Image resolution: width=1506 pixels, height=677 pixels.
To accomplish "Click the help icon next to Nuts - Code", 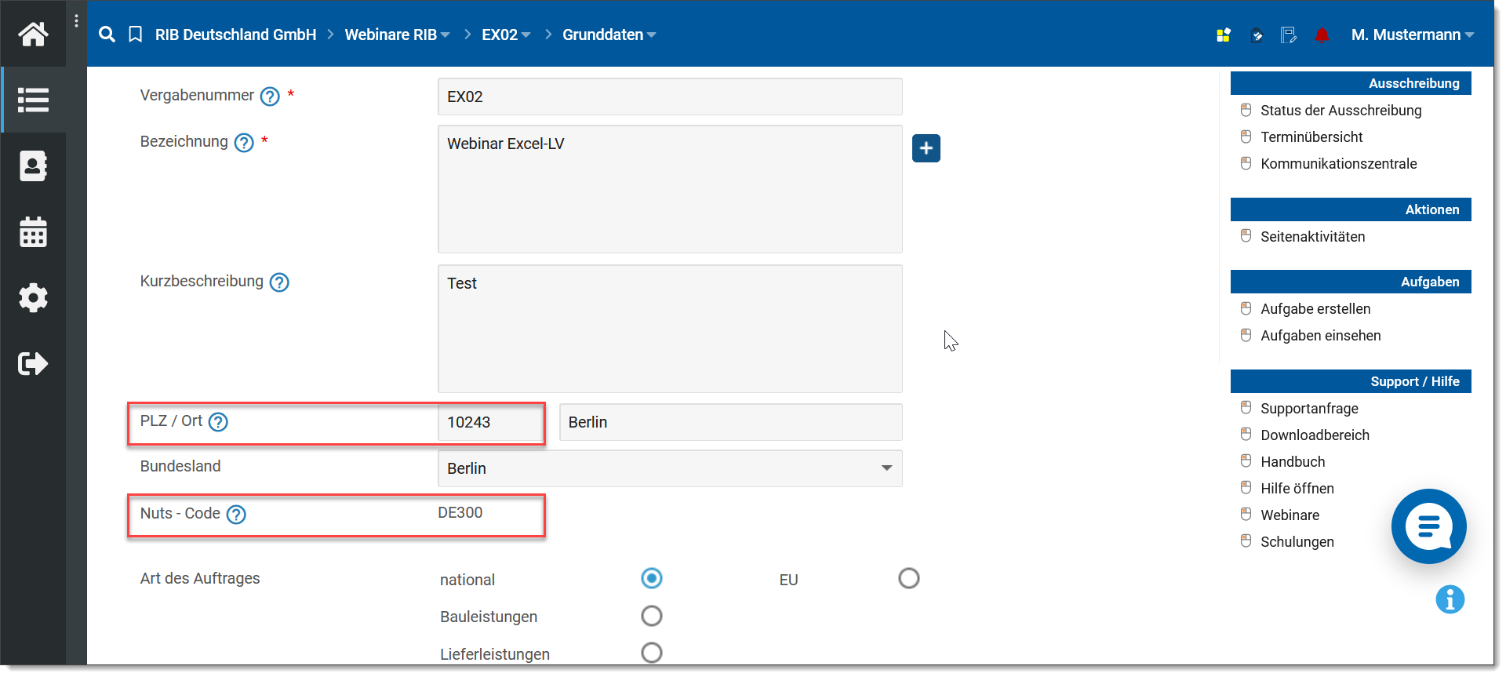I will tap(236, 515).
